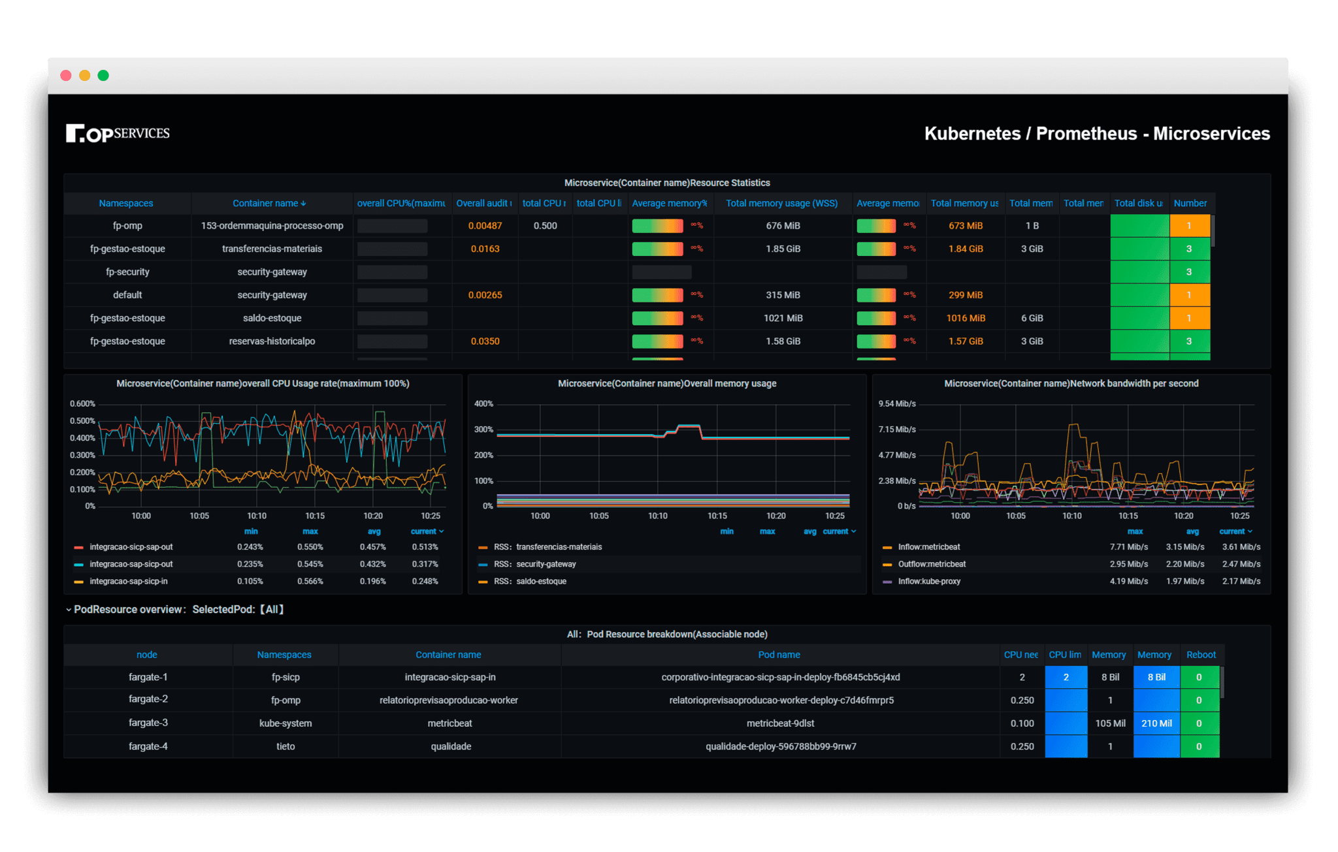This screenshot has width=1338, height=852.
Task: Open the current sort dropdown in CPU usage legend
Action: (x=426, y=531)
